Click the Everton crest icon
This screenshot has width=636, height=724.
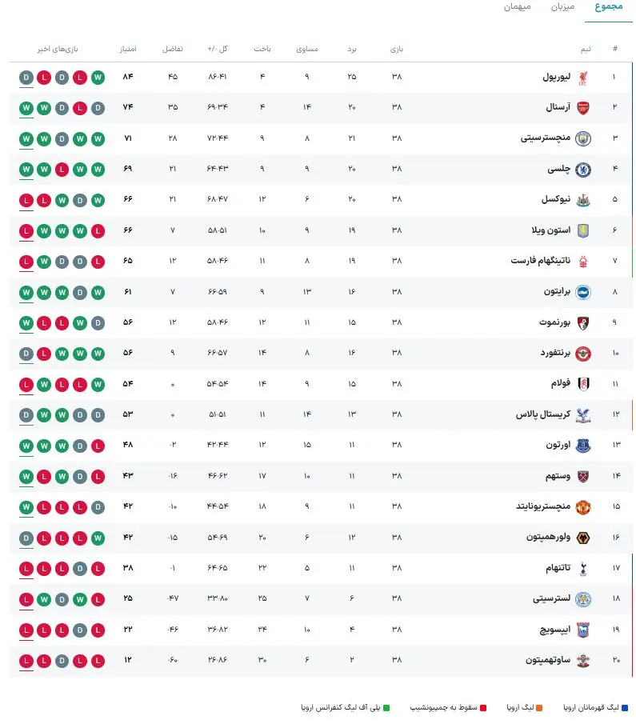coord(583,446)
